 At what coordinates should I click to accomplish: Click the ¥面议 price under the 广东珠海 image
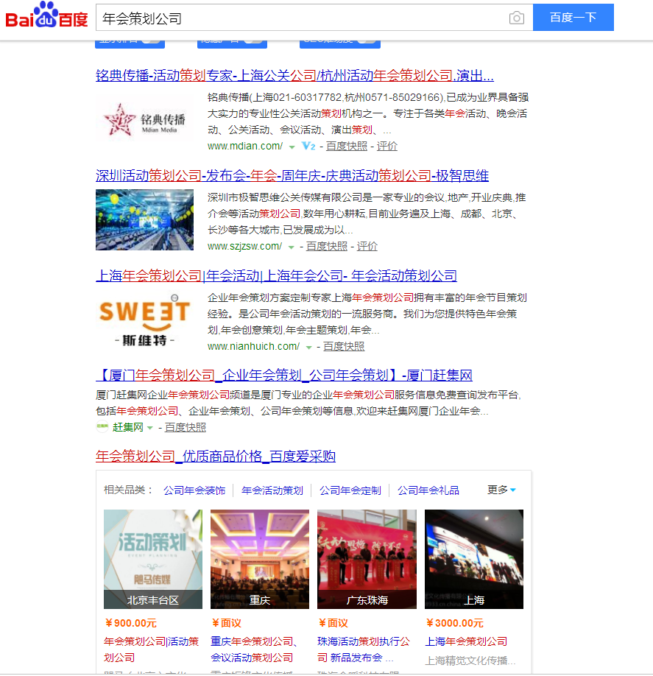click(333, 623)
